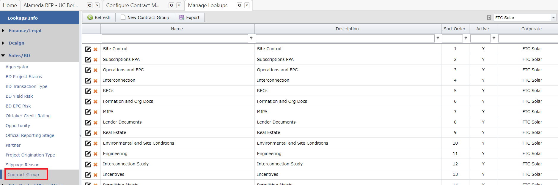This screenshot has height=185, width=558.
Task: Collapse the left panel with splitter arrow
Action: pos(80,136)
